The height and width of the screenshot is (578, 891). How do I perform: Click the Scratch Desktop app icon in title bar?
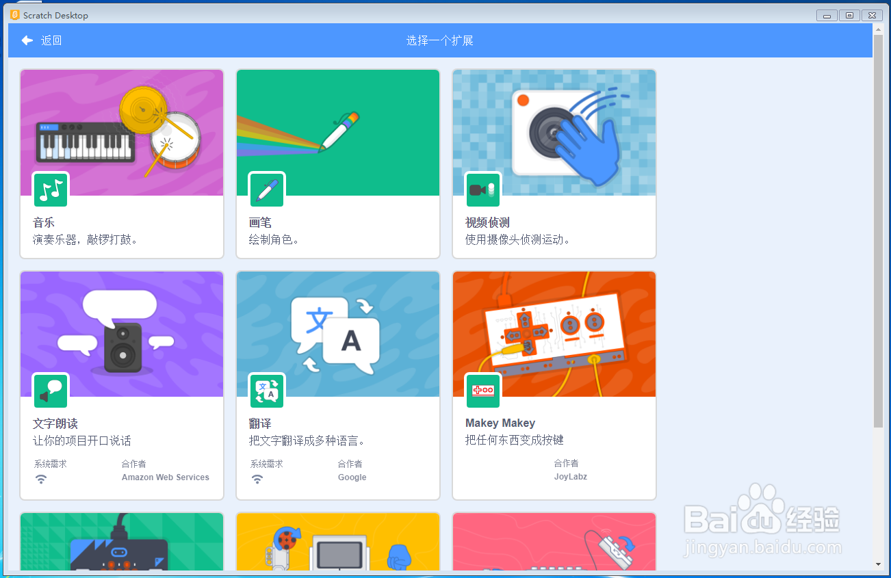pos(15,15)
